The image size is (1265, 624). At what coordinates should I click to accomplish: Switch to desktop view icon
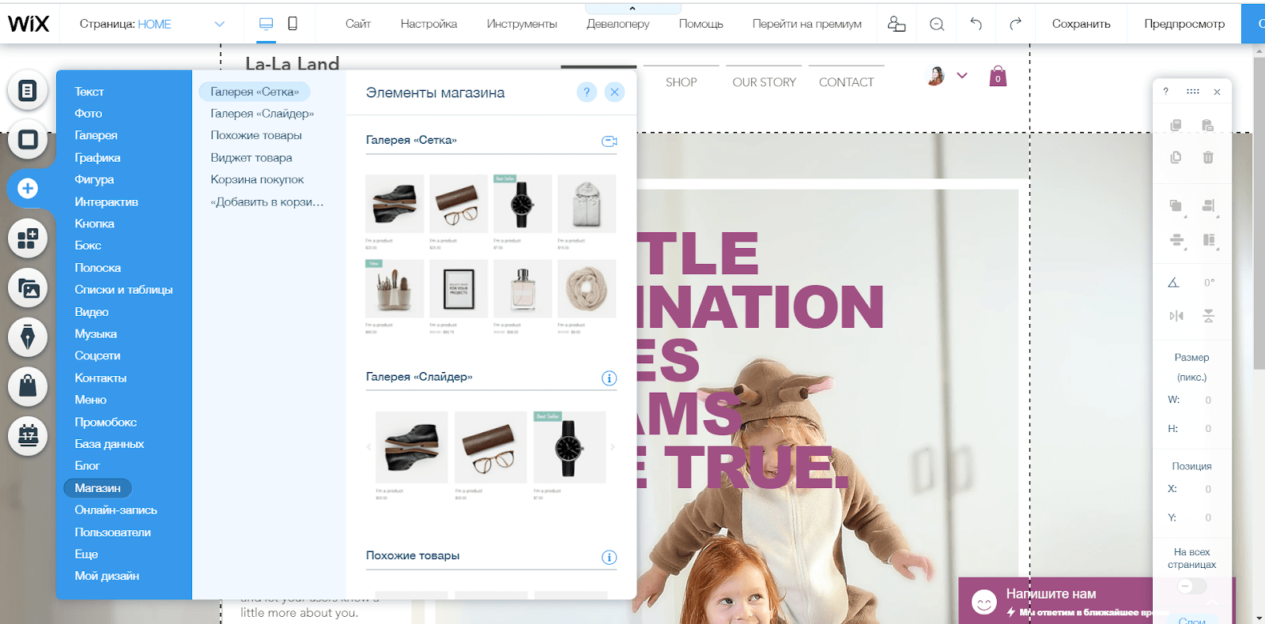(x=266, y=24)
